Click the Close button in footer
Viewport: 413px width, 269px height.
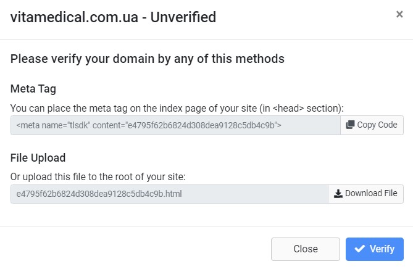[x=305, y=249]
